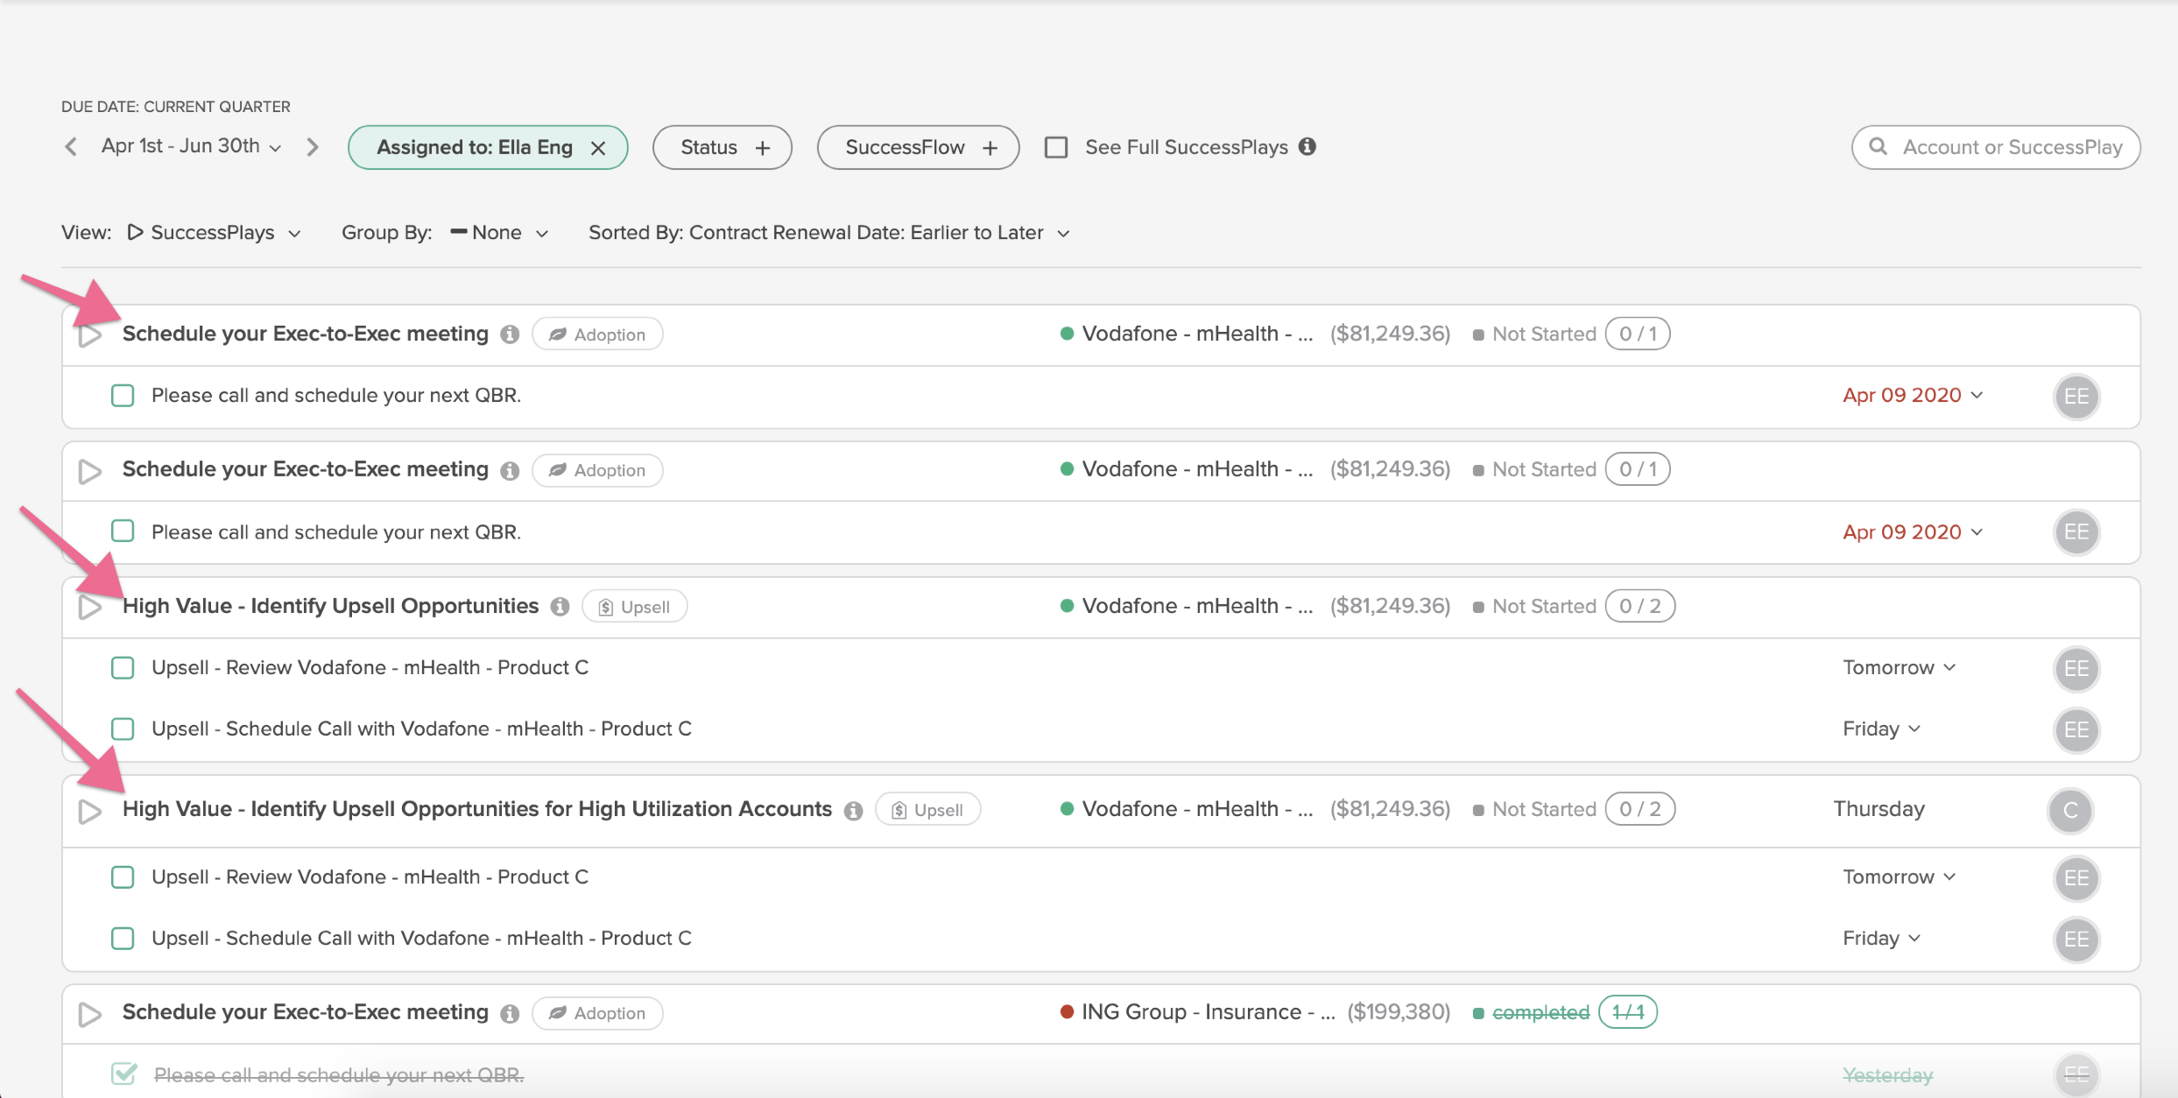Open the Apr 1st - Jun 30th date dropdown

(x=192, y=146)
